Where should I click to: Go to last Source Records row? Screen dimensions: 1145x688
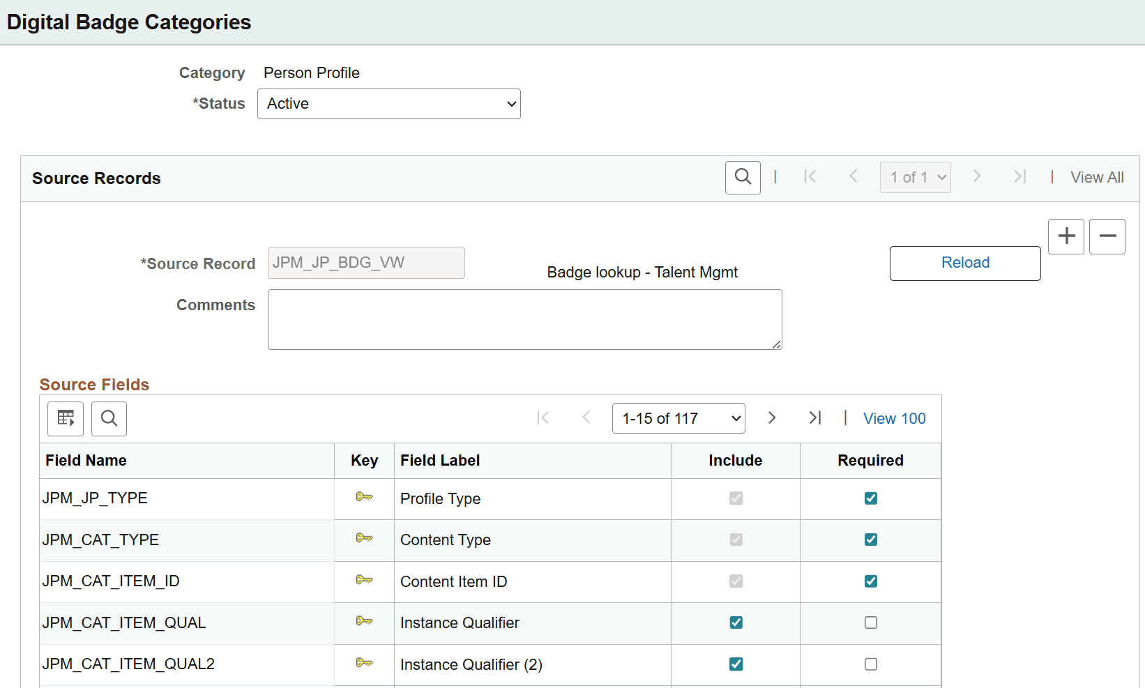(1020, 177)
